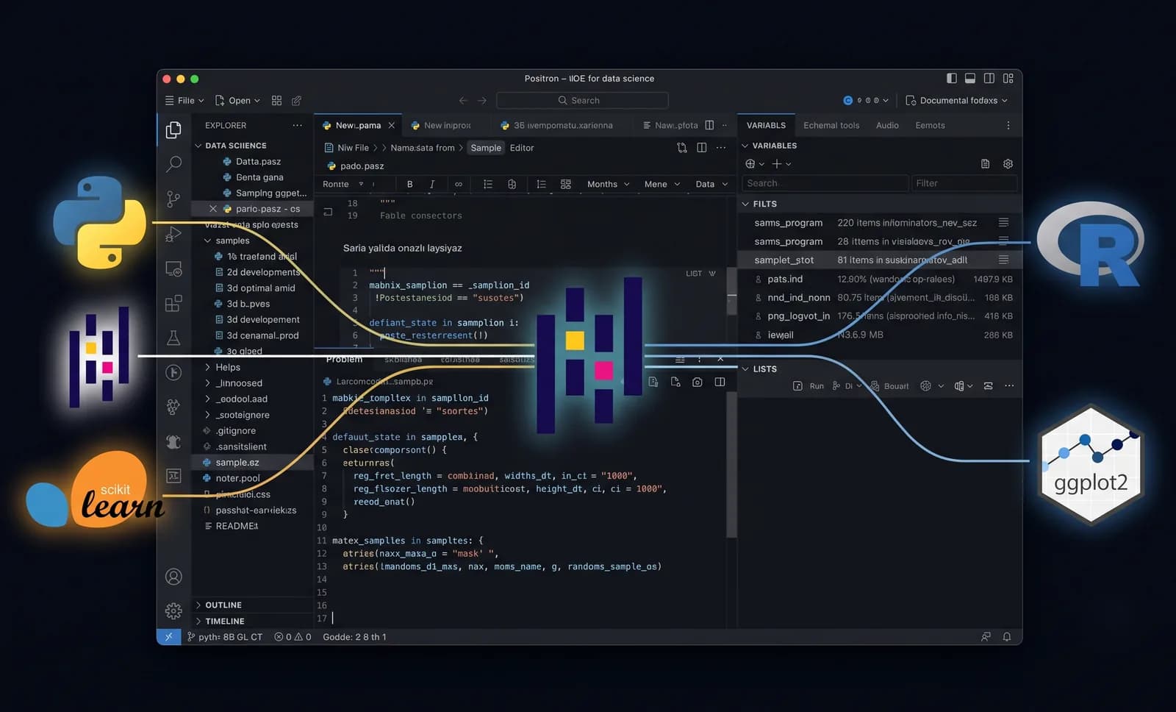
Task: Toggle the bottom panel layout button
Action: click(970, 79)
